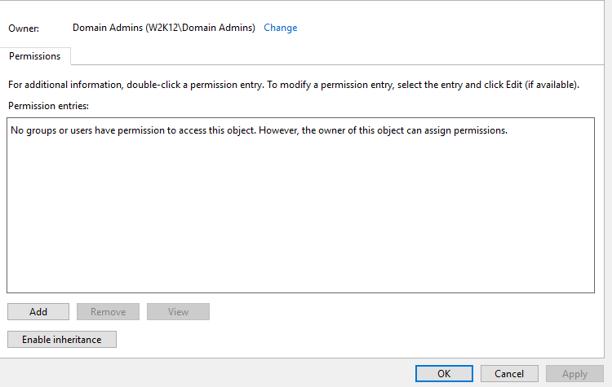Click the 'Permission entries:' label

pyautogui.click(x=48, y=106)
